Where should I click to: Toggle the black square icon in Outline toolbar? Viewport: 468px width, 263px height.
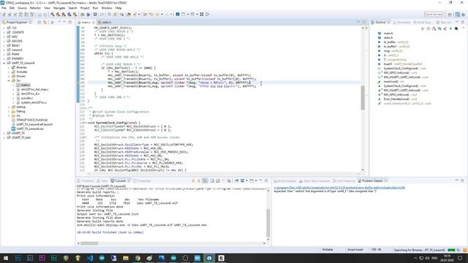click(456, 28)
